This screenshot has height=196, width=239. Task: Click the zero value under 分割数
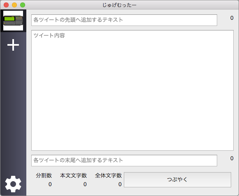50,184
